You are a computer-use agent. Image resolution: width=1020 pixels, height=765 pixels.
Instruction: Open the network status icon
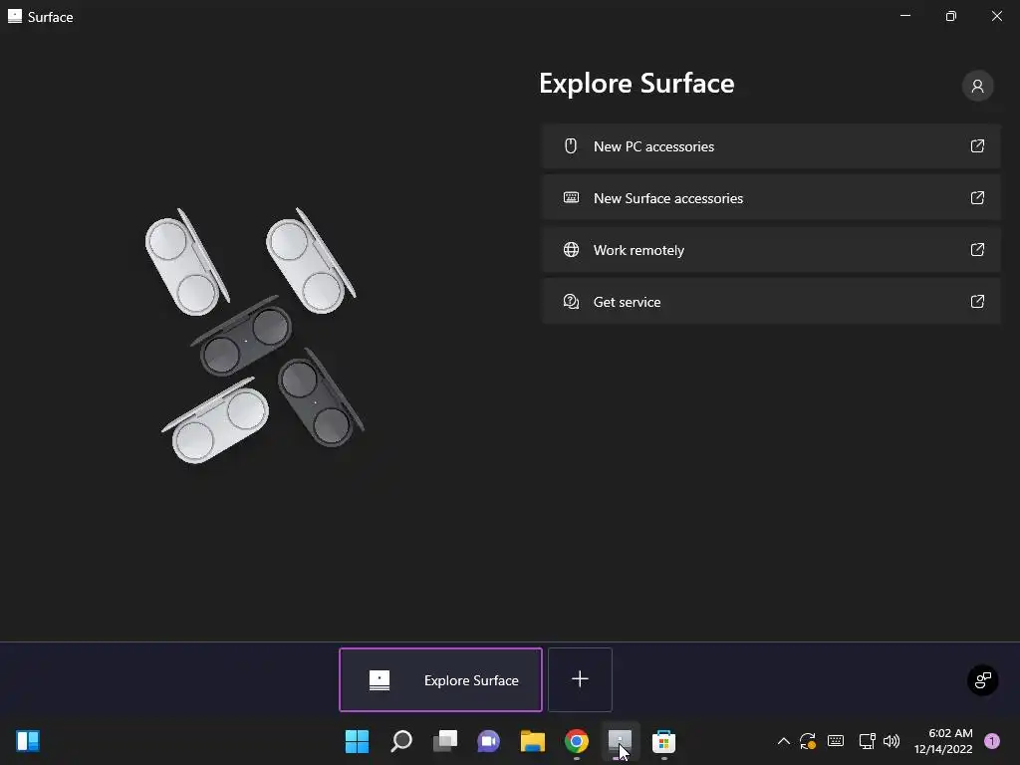pos(867,741)
